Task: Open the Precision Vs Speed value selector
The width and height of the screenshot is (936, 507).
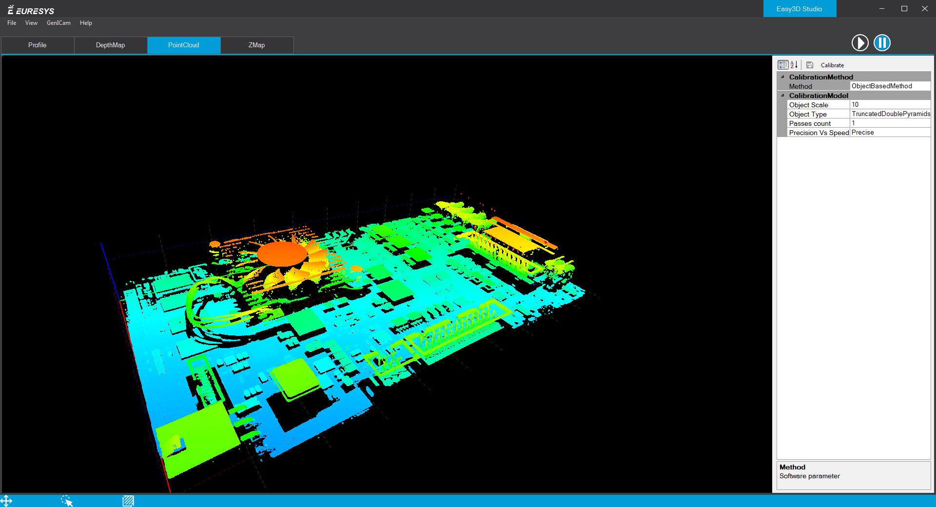Action: (890, 132)
